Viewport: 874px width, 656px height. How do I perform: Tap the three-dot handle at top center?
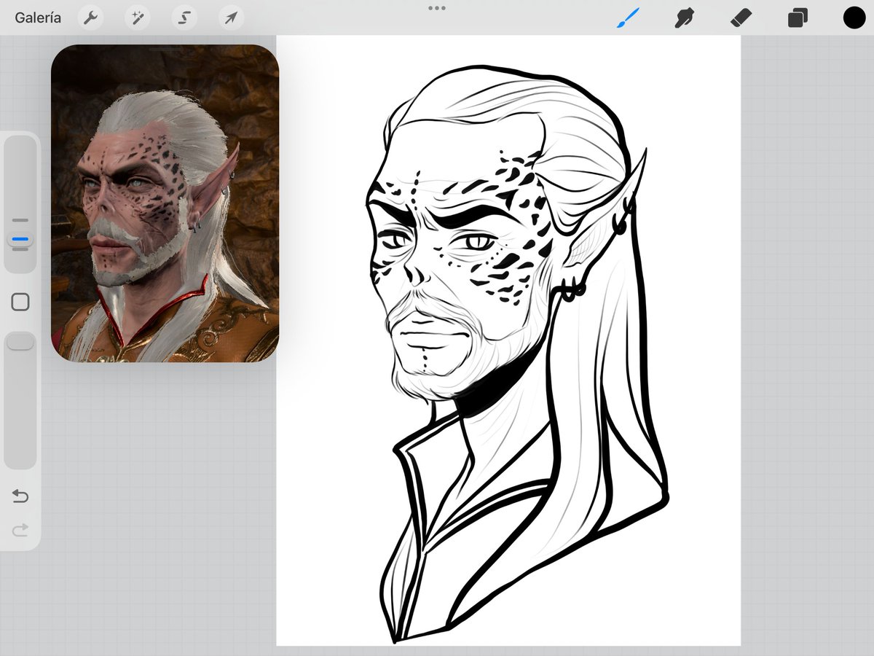click(437, 8)
